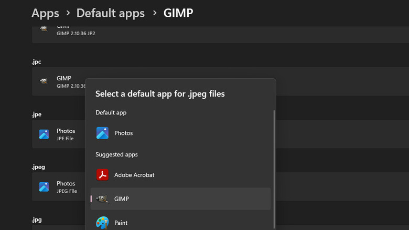The image size is (409, 230).
Task: Click the .jpeg extension heading
Action: tap(38, 167)
